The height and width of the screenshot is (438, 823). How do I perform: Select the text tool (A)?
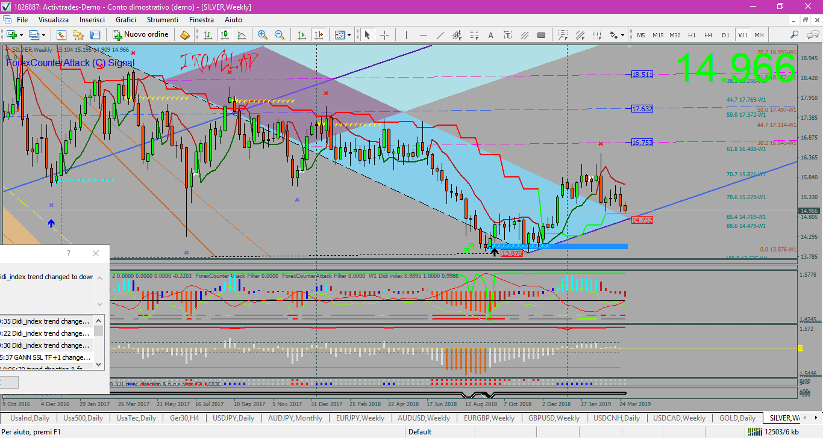[x=490, y=35]
